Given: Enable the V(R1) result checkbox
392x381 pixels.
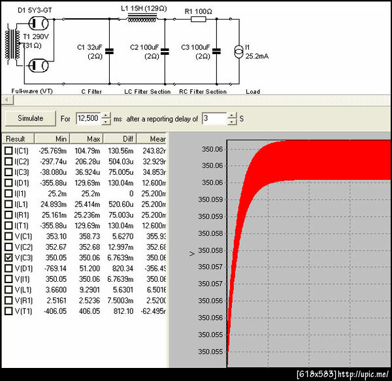Looking at the screenshot, I should tap(8, 300).
